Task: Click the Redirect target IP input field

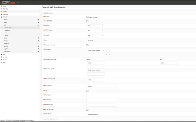Action: pos(96,74)
